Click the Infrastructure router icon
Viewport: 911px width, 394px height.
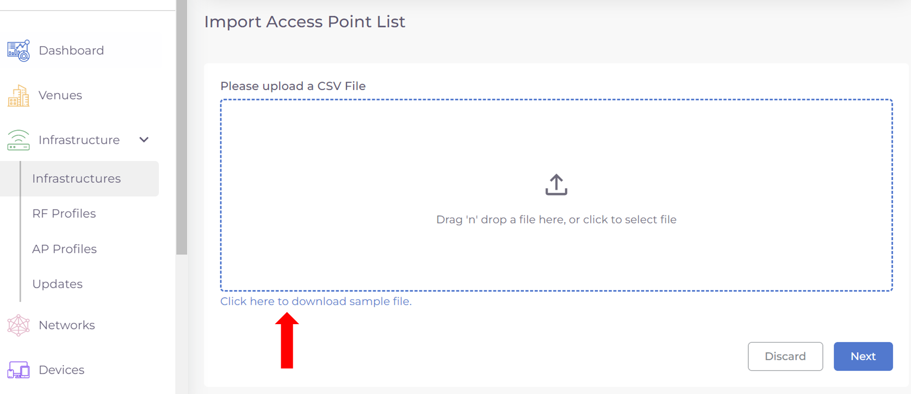pyautogui.click(x=18, y=140)
